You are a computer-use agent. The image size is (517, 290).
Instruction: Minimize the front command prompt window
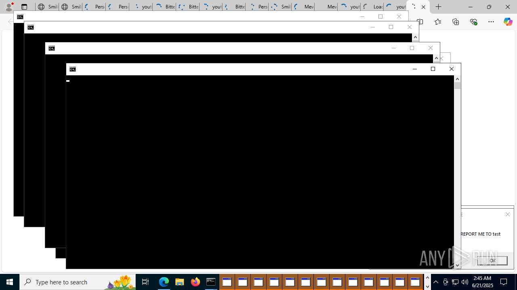pos(414,69)
